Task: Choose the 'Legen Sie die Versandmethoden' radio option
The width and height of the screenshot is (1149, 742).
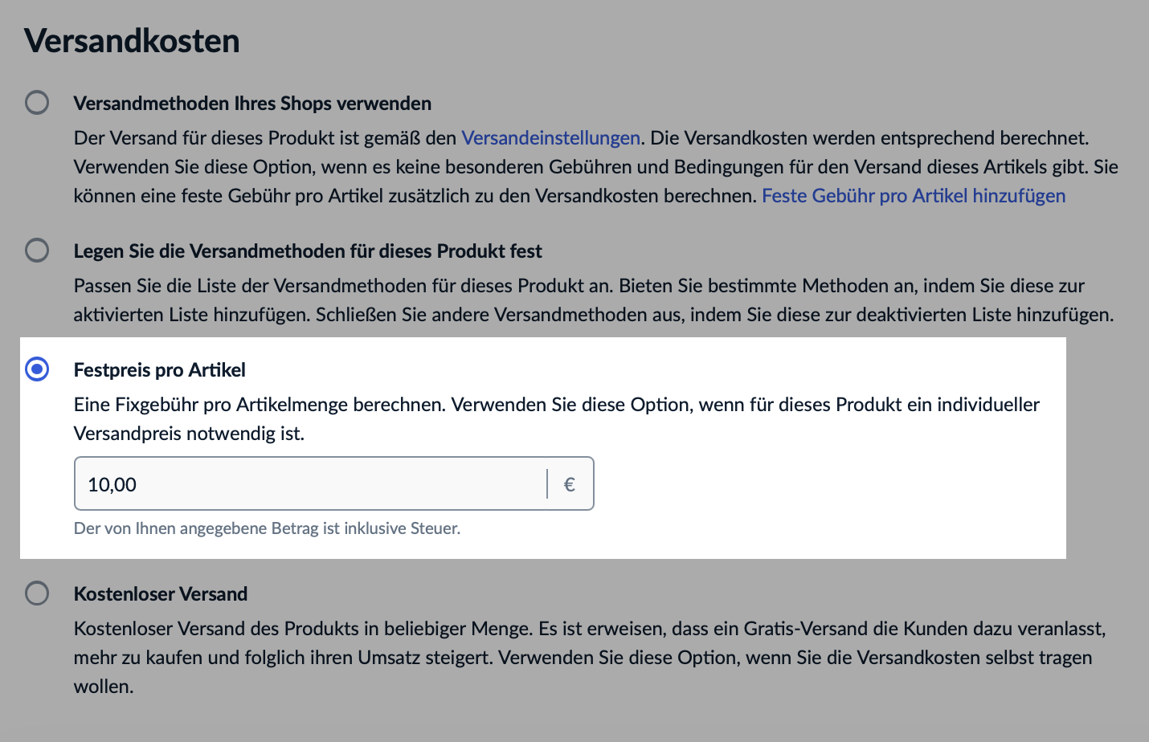Action: click(37, 251)
